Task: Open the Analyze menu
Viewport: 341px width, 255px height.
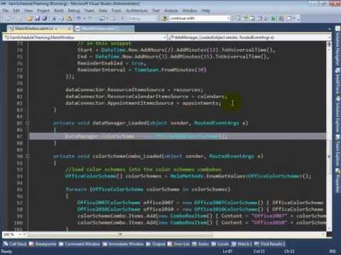Action: 171,11
